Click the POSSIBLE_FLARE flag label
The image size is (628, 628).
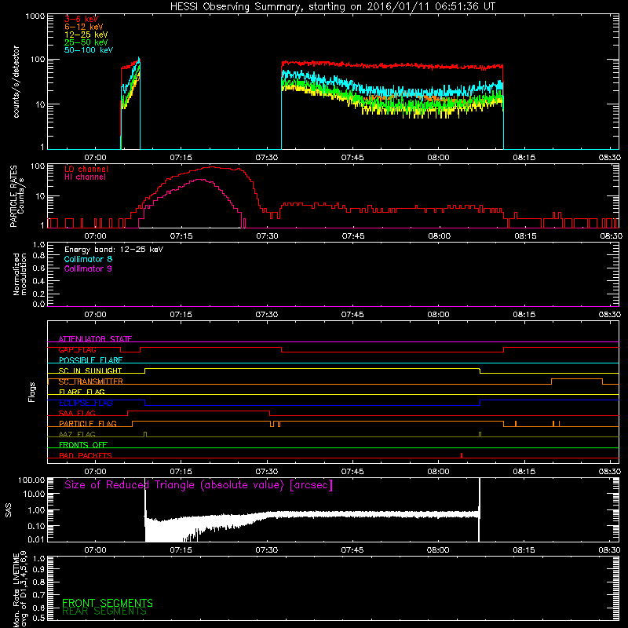click(x=90, y=360)
